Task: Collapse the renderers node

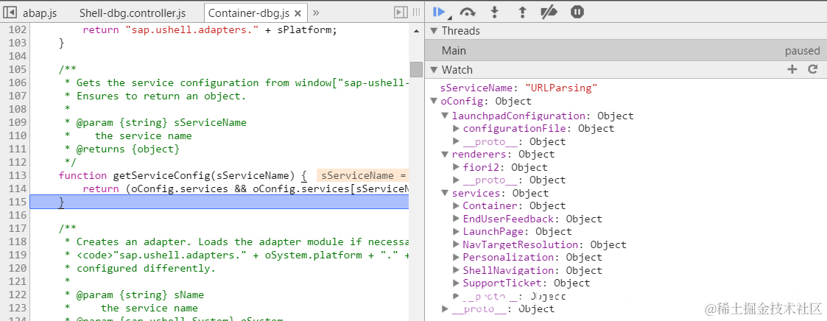Action: click(x=445, y=155)
